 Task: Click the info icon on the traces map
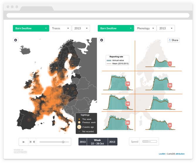16,40
